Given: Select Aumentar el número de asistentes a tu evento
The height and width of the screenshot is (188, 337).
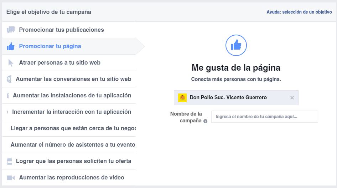Looking at the screenshot, I should pos(69,144).
